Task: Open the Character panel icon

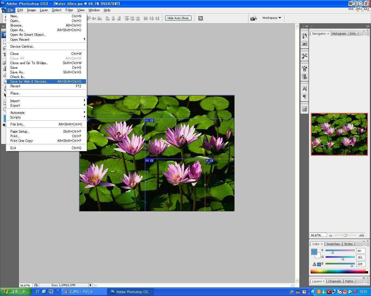Action: [x=304, y=89]
